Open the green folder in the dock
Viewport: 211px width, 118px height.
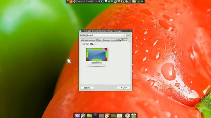click(x=89, y=116)
